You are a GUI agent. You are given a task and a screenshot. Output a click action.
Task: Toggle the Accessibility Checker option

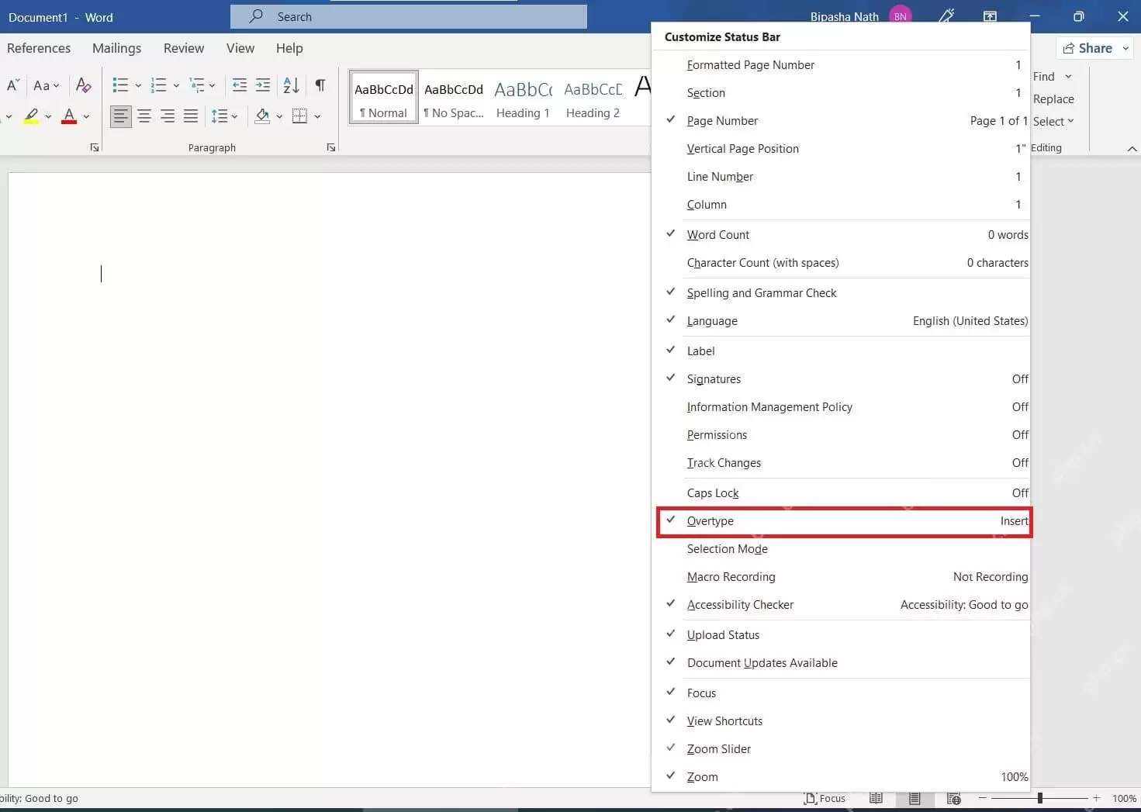coord(843,605)
